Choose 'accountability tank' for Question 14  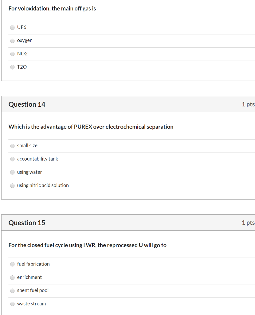coord(12,159)
